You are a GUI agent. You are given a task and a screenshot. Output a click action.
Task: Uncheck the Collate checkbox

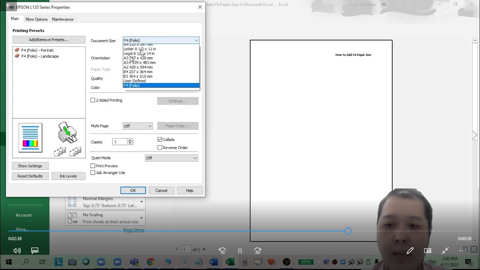click(160, 139)
